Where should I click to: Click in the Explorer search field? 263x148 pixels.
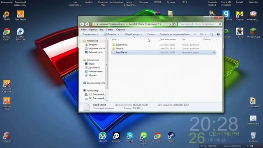200,24
